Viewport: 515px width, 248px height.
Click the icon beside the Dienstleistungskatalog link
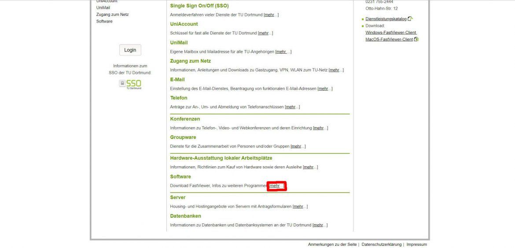410,19
